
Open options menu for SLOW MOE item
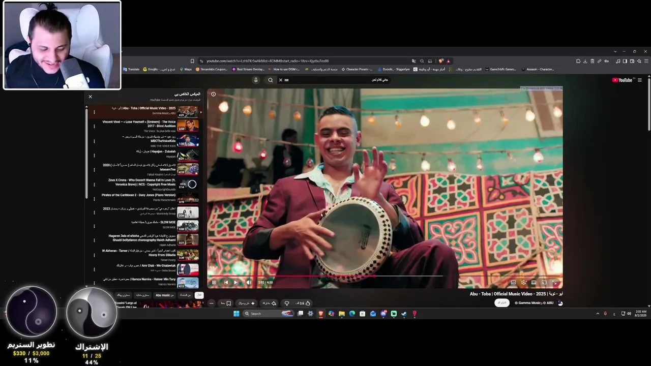(x=94, y=226)
